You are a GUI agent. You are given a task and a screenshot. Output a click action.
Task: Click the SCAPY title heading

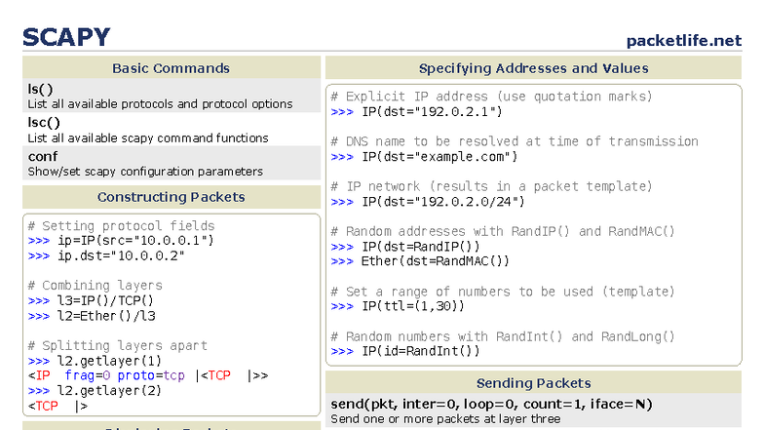point(66,37)
